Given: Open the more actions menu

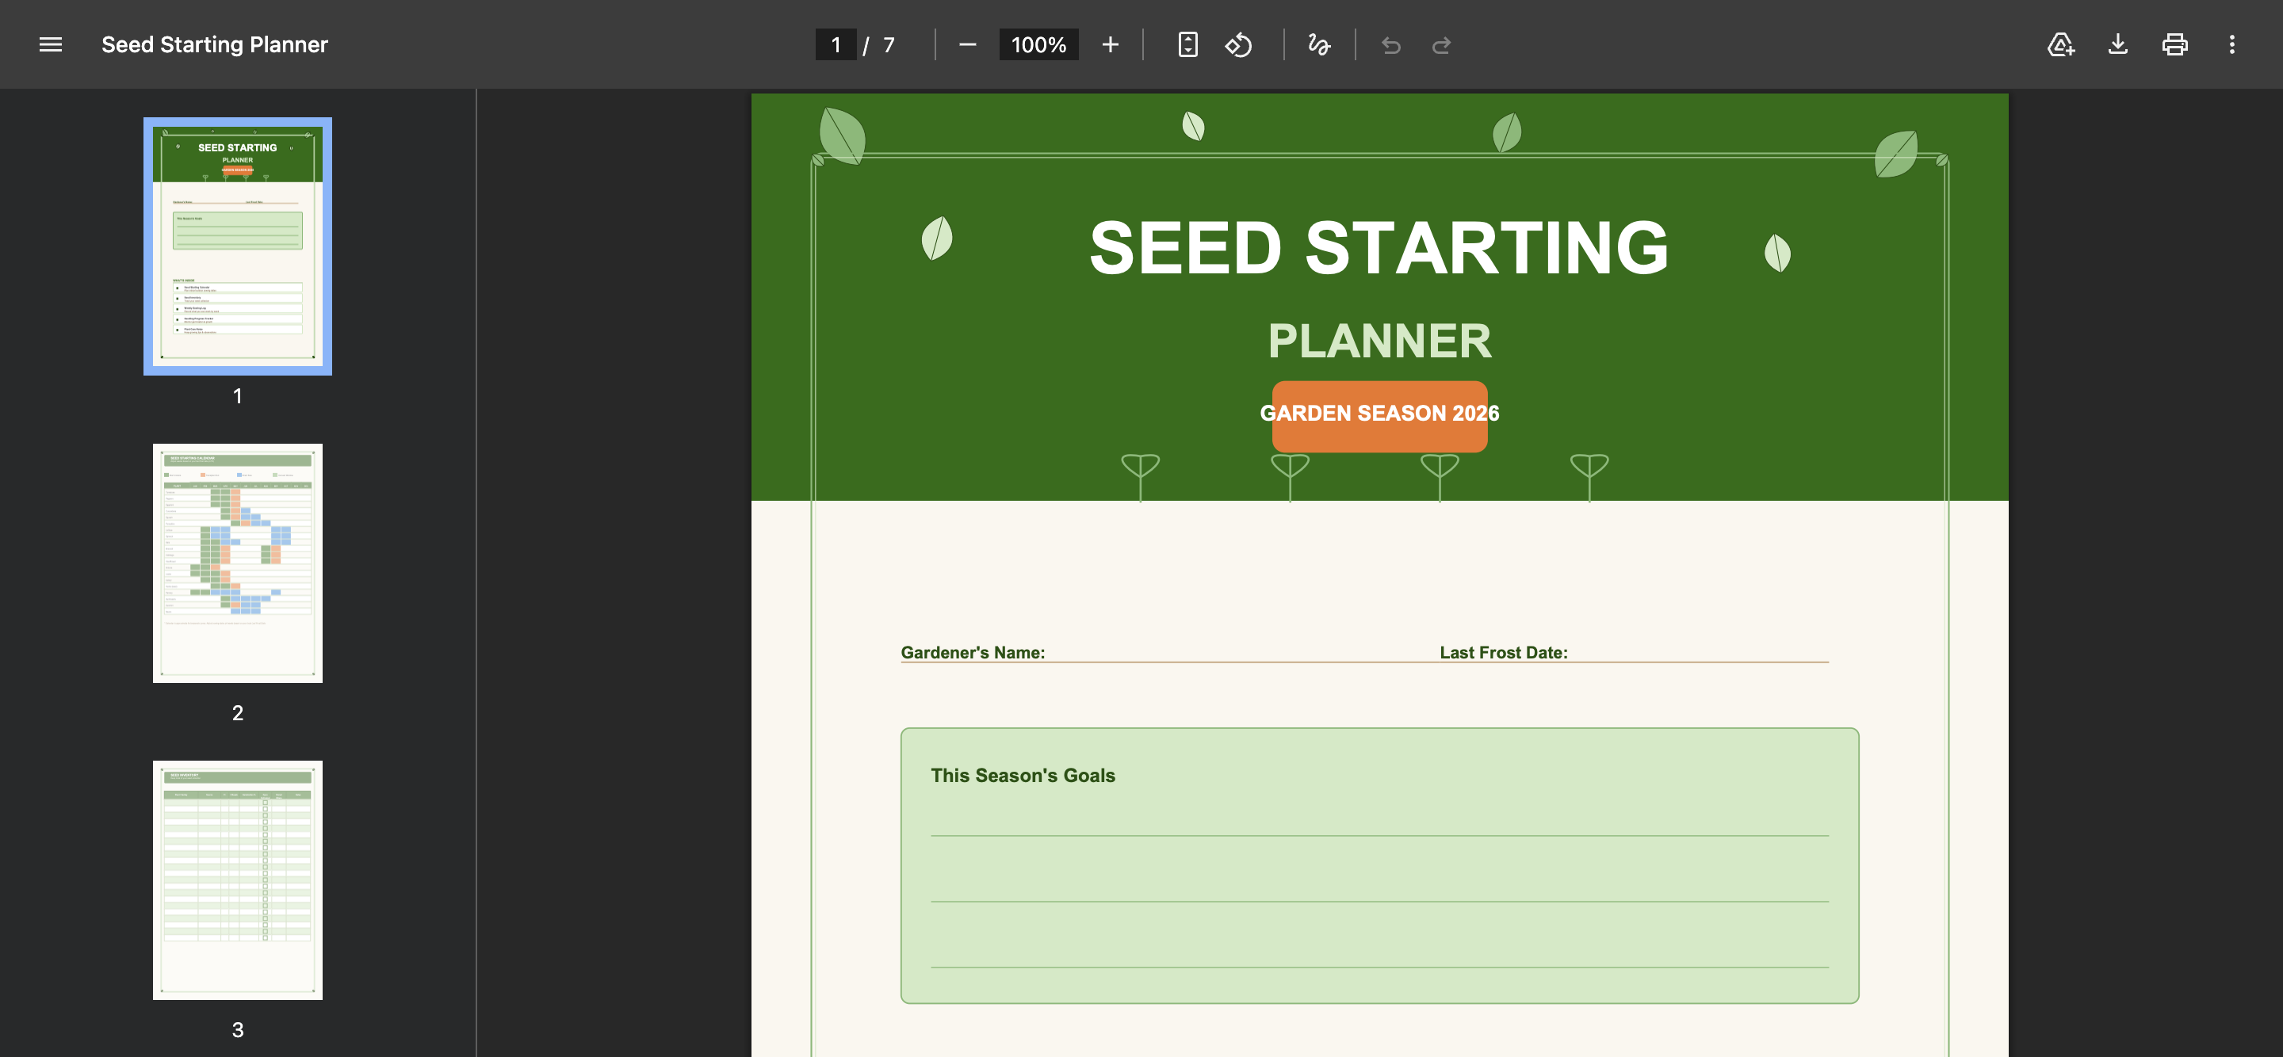Looking at the screenshot, I should [2231, 44].
